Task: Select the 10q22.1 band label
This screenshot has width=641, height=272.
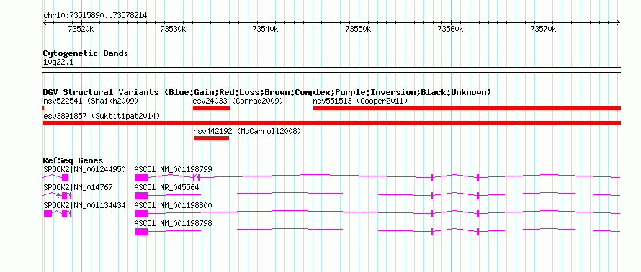Action: click(58, 63)
